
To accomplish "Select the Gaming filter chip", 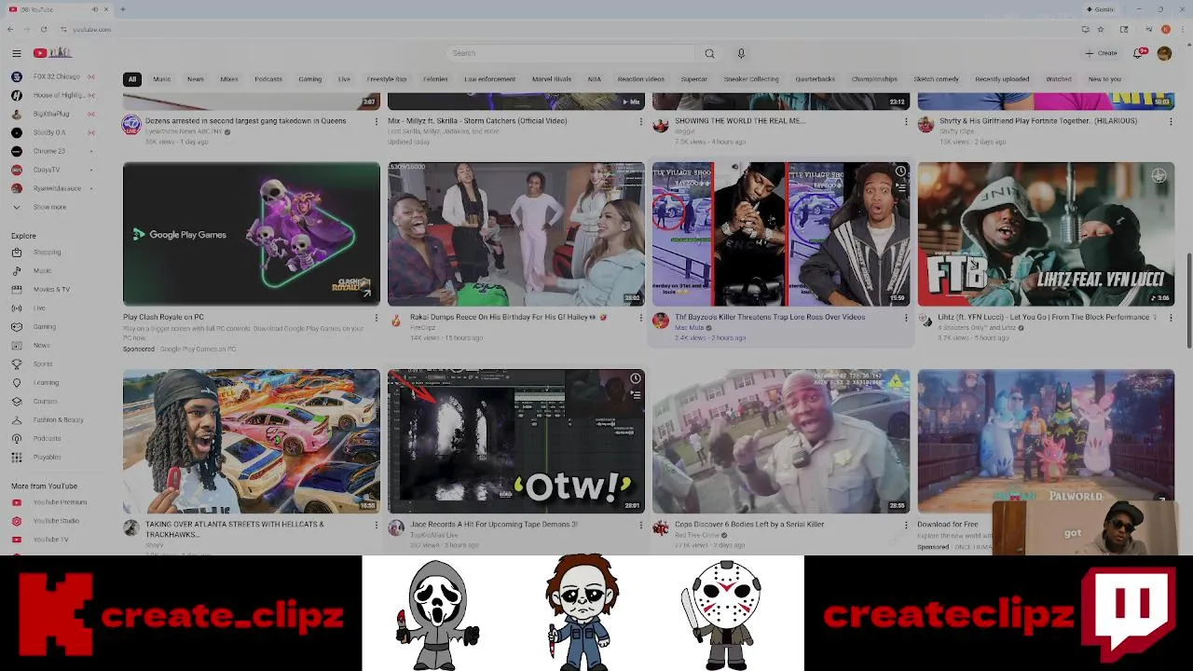I will point(310,79).
